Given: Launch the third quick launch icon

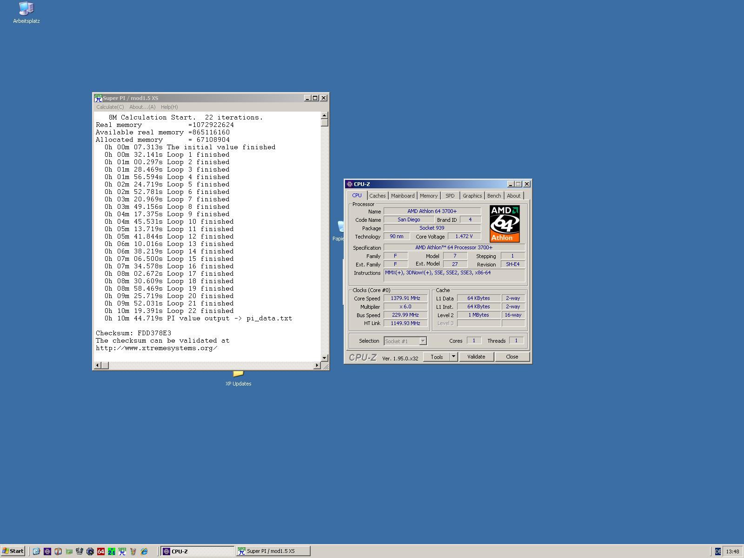Looking at the screenshot, I should pyautogui.click(x=58, y=551).
